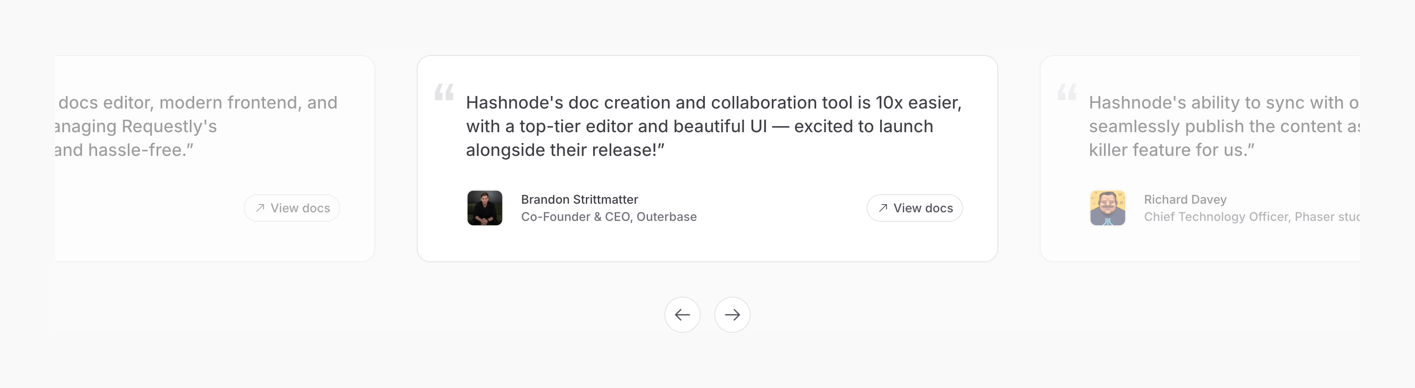
Task: Click the "killer feature for us." quote line
Action: pos(1171,149)
